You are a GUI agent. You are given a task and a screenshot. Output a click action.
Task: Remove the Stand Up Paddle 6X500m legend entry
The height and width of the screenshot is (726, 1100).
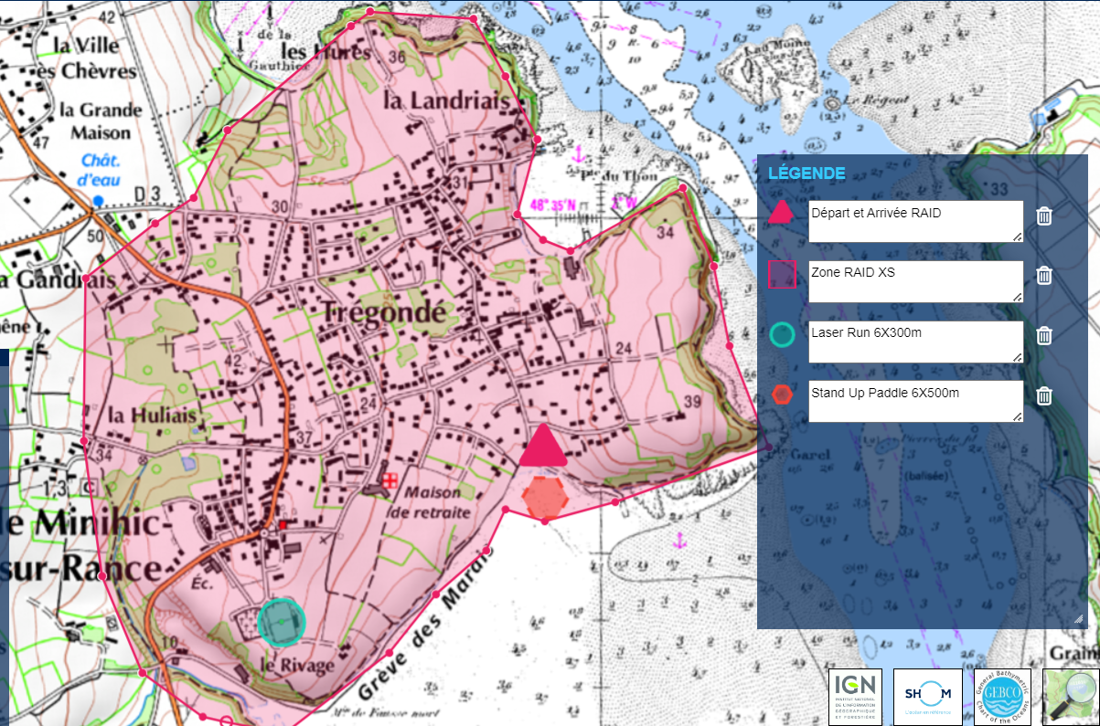1043,395
